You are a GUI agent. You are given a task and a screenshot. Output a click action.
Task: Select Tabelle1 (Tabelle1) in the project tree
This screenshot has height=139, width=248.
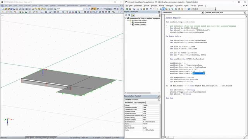tap(140, 25)
